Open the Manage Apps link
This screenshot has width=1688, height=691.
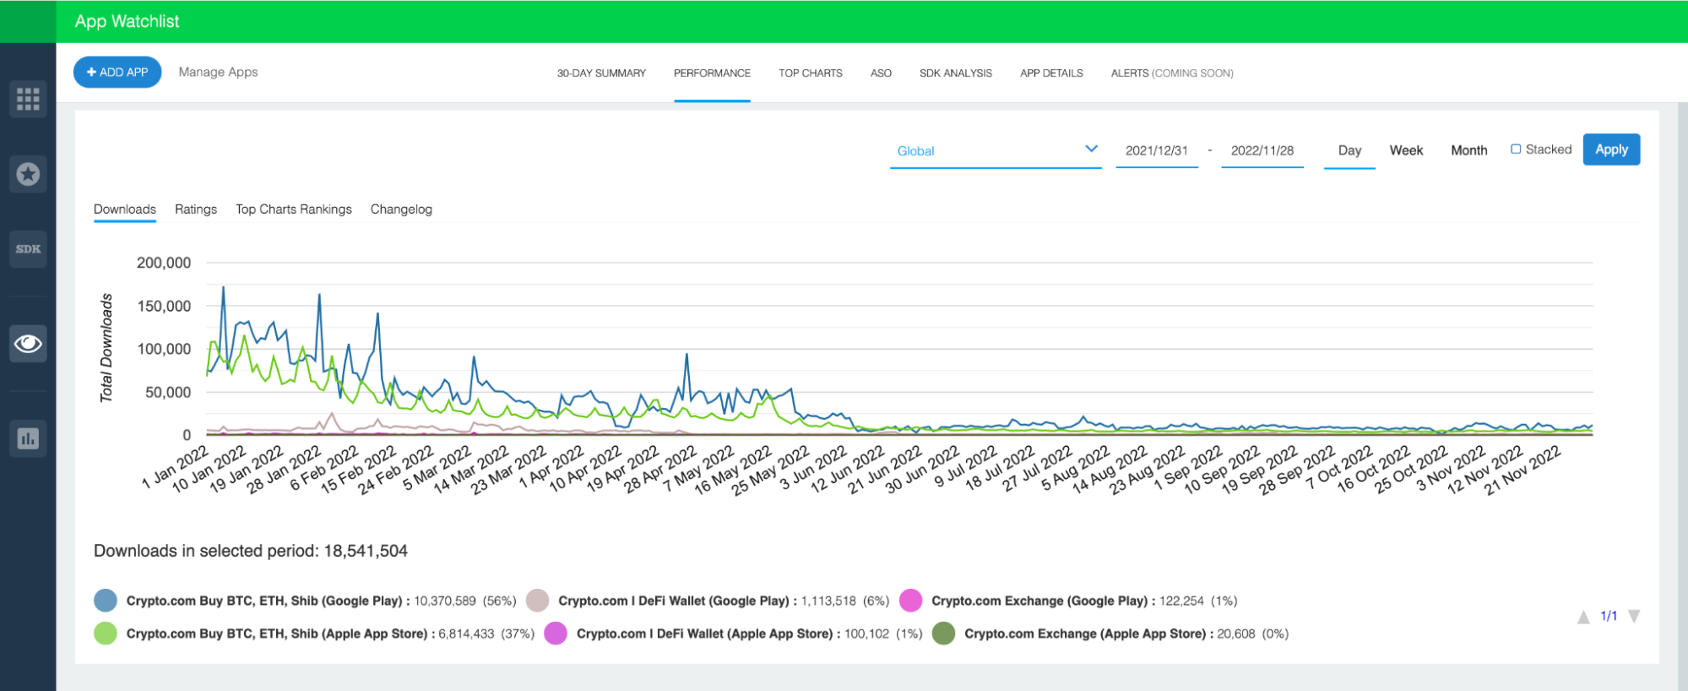218,72
